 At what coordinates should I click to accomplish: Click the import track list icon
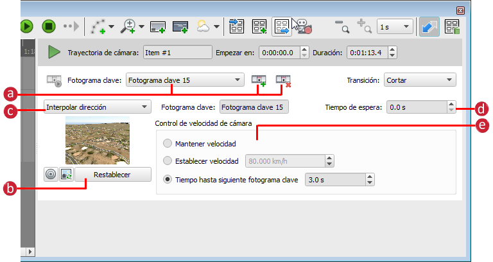(236, 26)
